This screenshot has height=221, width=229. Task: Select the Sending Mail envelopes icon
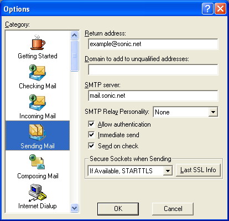[38, 133]
